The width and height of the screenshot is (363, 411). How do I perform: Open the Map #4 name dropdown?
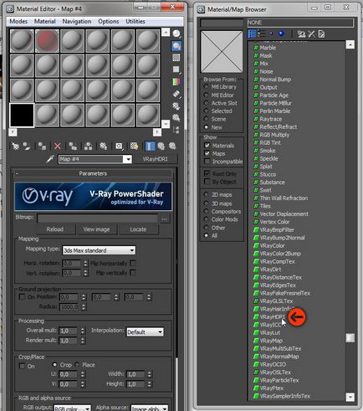(x=127, y=159)
